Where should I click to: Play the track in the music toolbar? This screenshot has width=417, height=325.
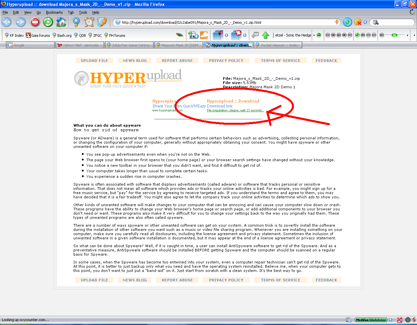pyautogui.click(x=333, y=35)
